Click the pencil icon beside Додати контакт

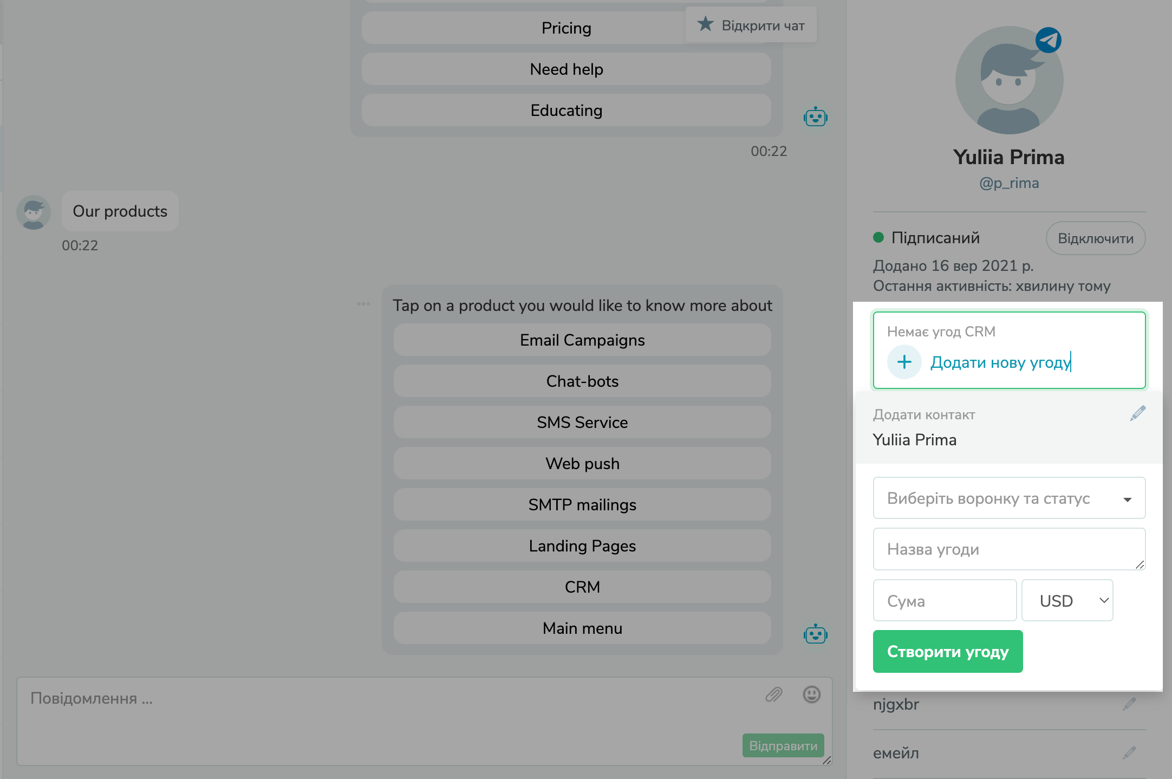pyautogui.click(x=1138, y=413)
